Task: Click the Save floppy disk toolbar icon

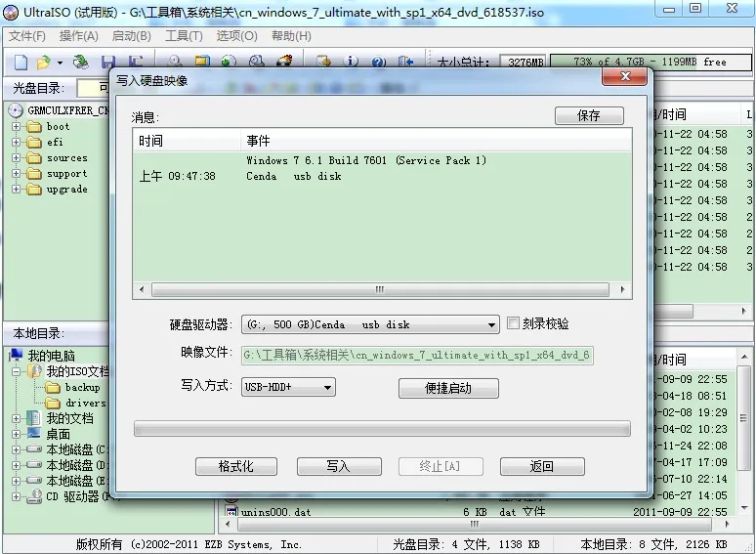Action: (x=108, y=62)
